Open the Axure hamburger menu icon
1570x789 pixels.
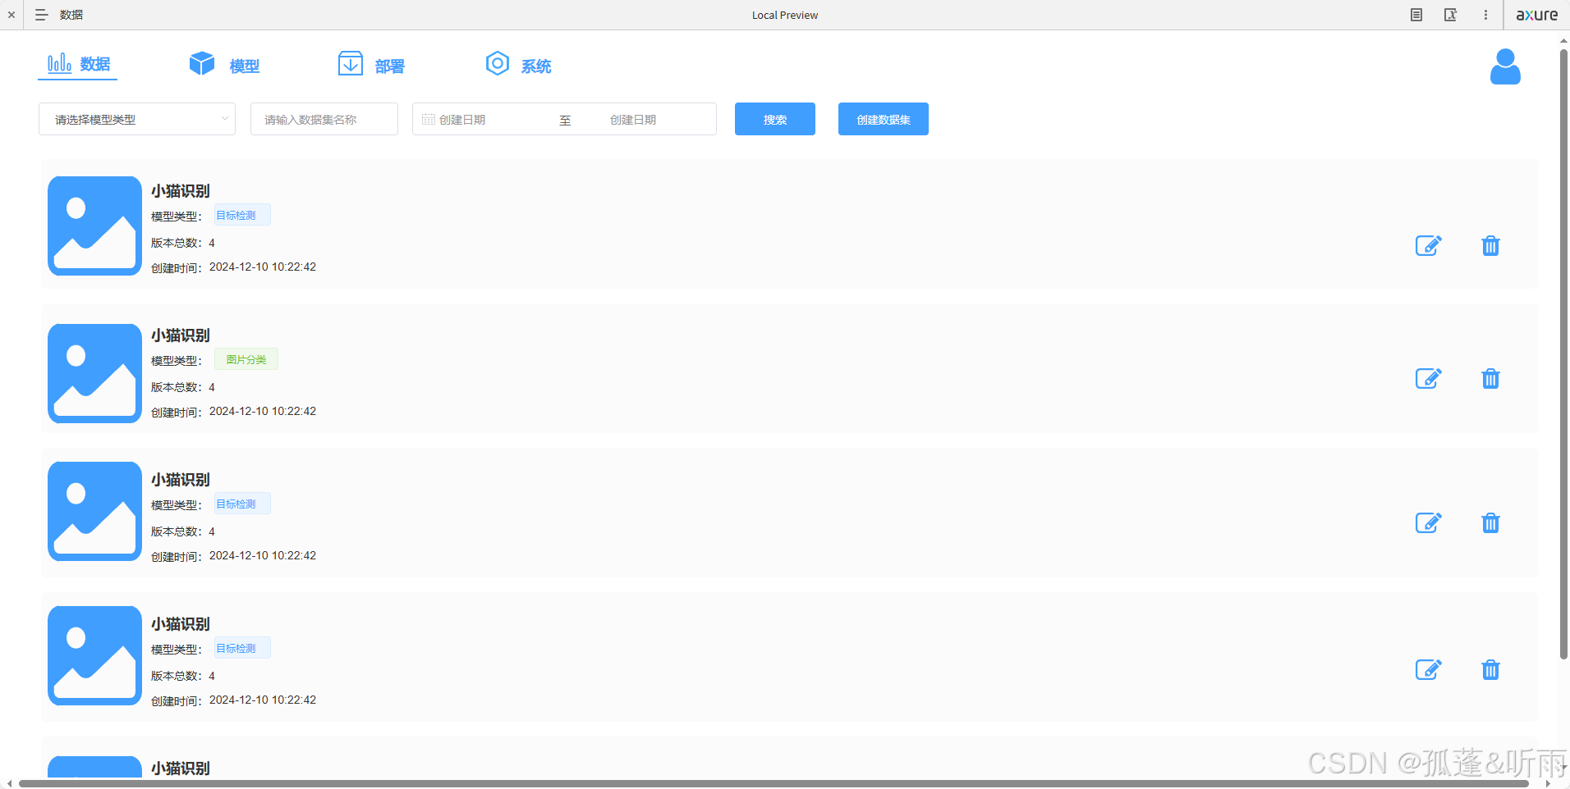coord(41,15)
